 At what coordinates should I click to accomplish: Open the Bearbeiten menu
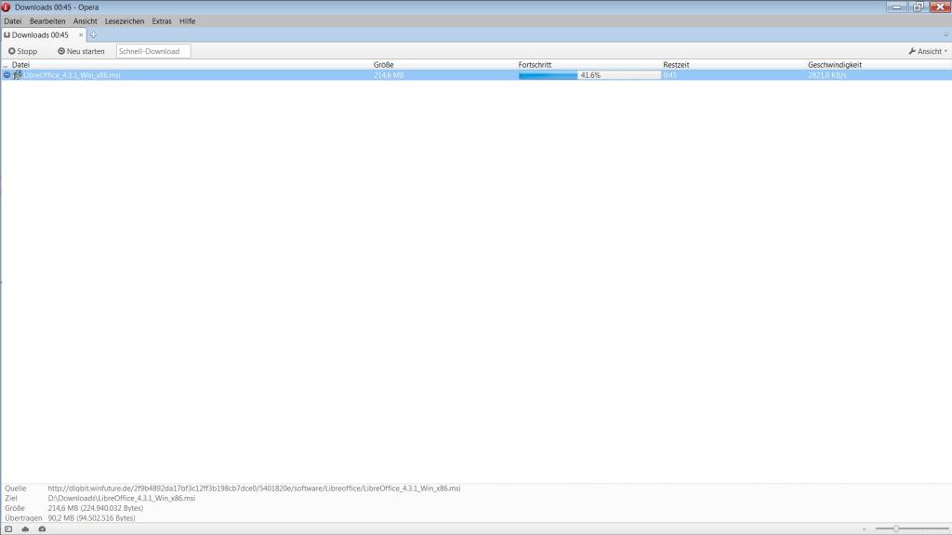[47, 21]
